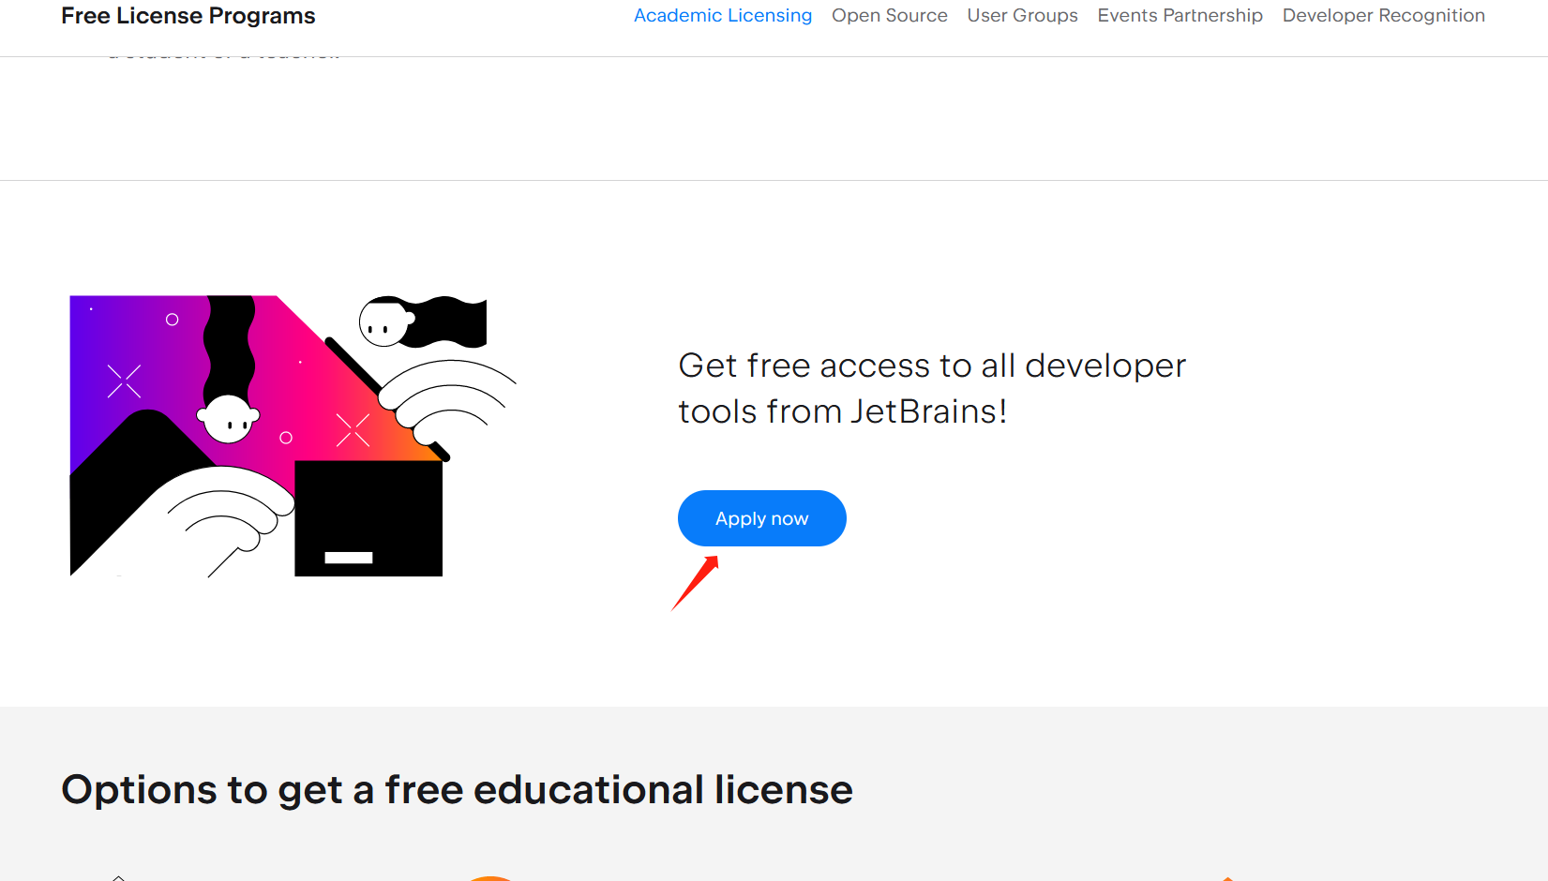
Task: Click the small circle outline atop the gradient
Action: tap(173, 320)
